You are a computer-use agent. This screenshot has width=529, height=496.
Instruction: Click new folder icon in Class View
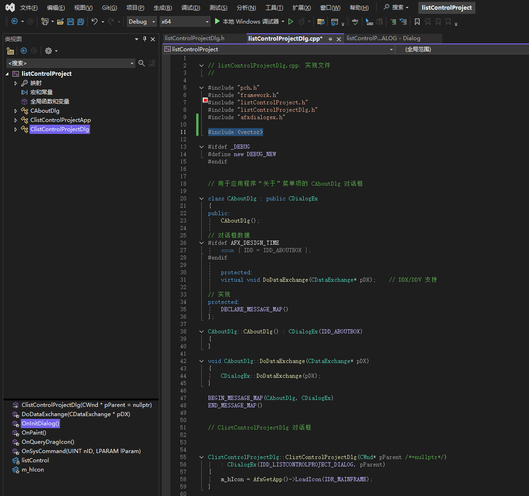(10, 51)
